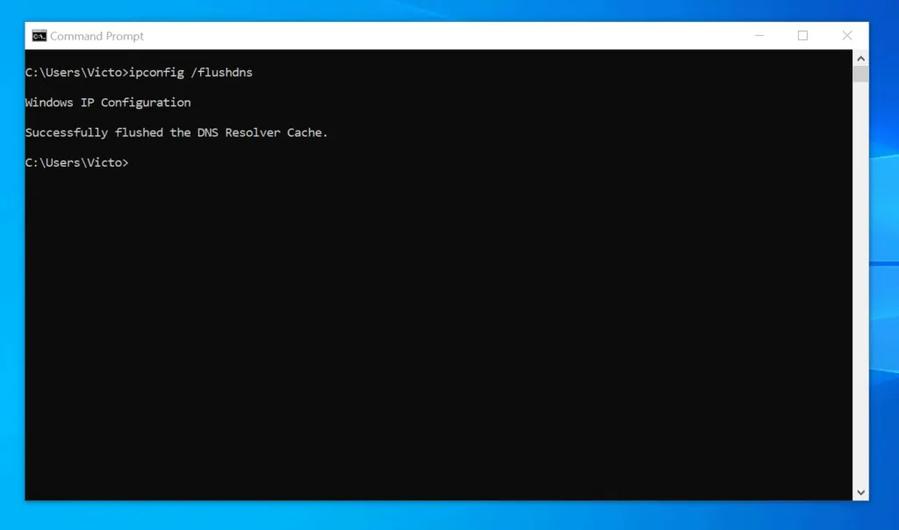The width and height of the screenshot is (899, 530).
Task: Close the Command Prompt window
Action: pyautogui.click(x=846, y=35)
